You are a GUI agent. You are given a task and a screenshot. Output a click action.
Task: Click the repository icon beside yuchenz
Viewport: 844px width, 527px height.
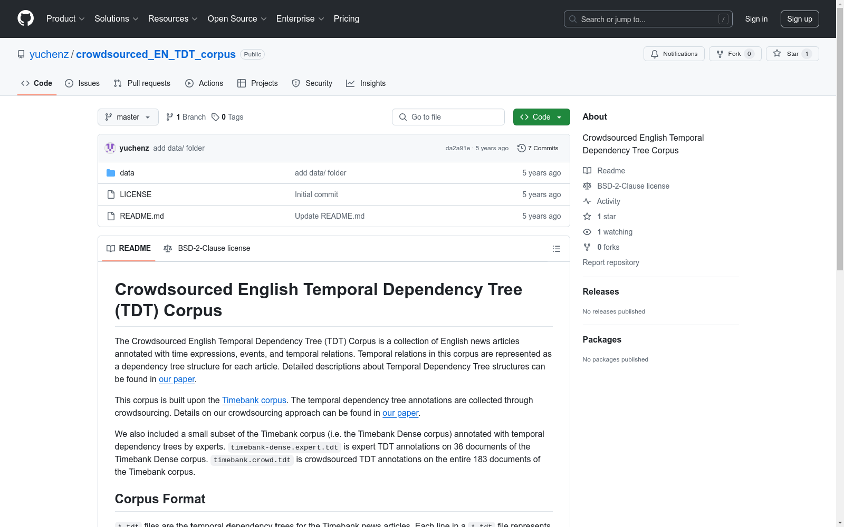pyautogui.click(x=21, y=54)
